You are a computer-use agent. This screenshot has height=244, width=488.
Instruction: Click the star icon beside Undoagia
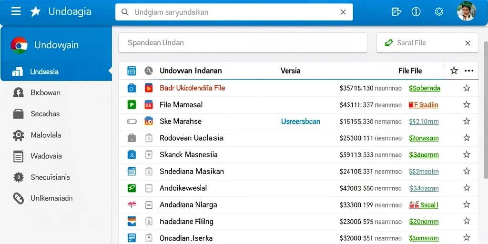[x=35, y=12]
